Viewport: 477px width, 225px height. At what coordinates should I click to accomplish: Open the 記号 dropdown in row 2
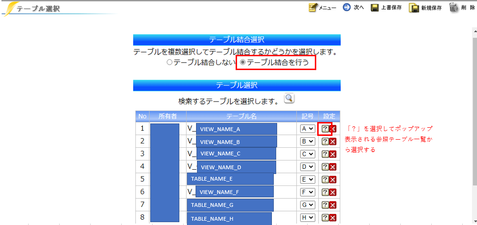click(x=307, y=142)
